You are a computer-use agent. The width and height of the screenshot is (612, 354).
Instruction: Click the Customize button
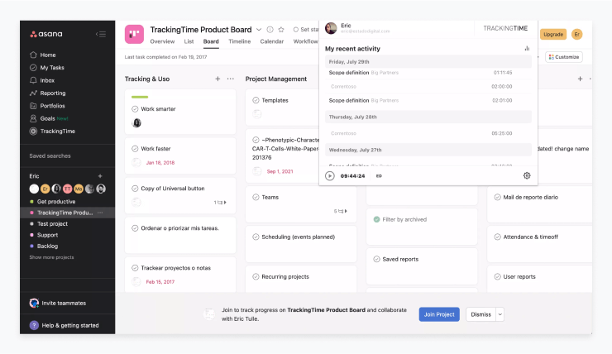[564, 57]
